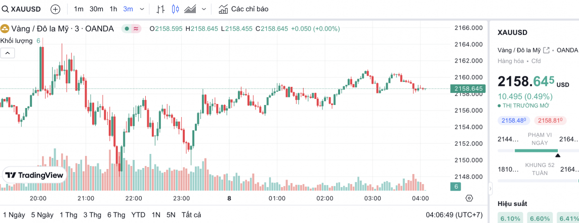This screenshot has width=579, height=223.
Task: Click the add symbol plus icon
Action: pyautogui.click(x=55, y=9)
